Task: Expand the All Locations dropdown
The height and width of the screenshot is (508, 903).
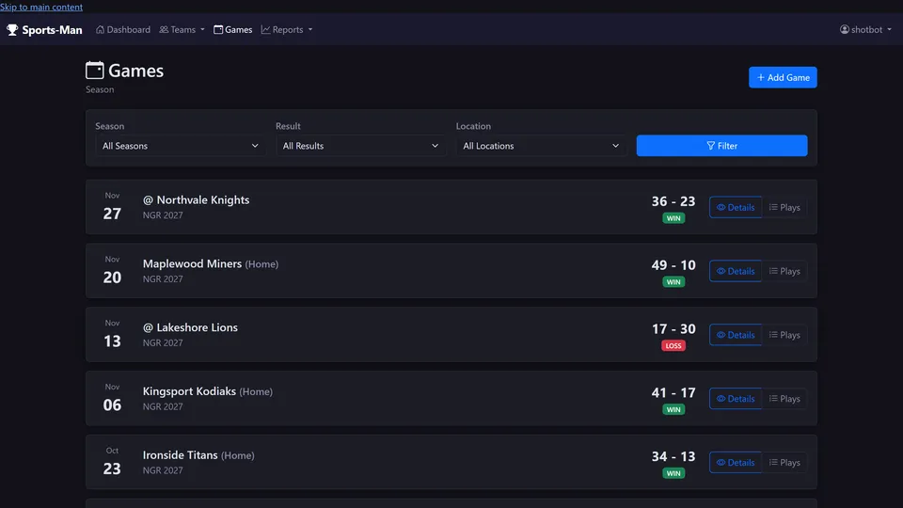Action: pyautogui.click(x=542, y=146)
